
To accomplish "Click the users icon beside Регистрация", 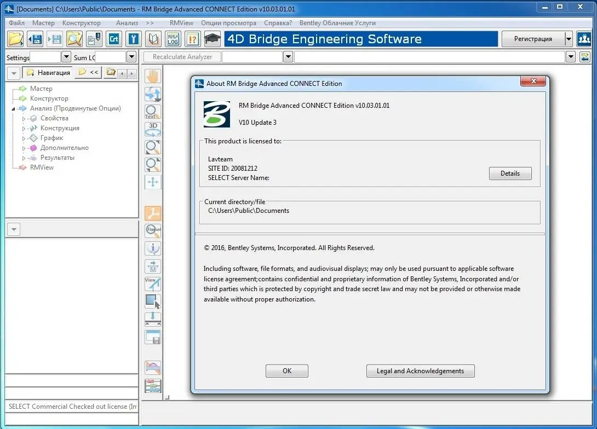I will click(584, 39).
